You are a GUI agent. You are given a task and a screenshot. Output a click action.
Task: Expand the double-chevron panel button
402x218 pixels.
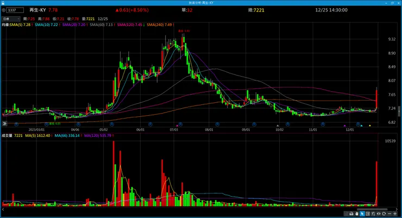pos(4,123)
